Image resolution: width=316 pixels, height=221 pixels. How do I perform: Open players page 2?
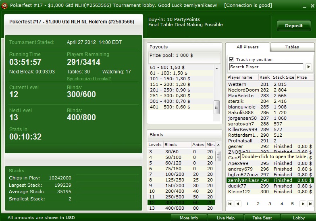click(258, 204)
